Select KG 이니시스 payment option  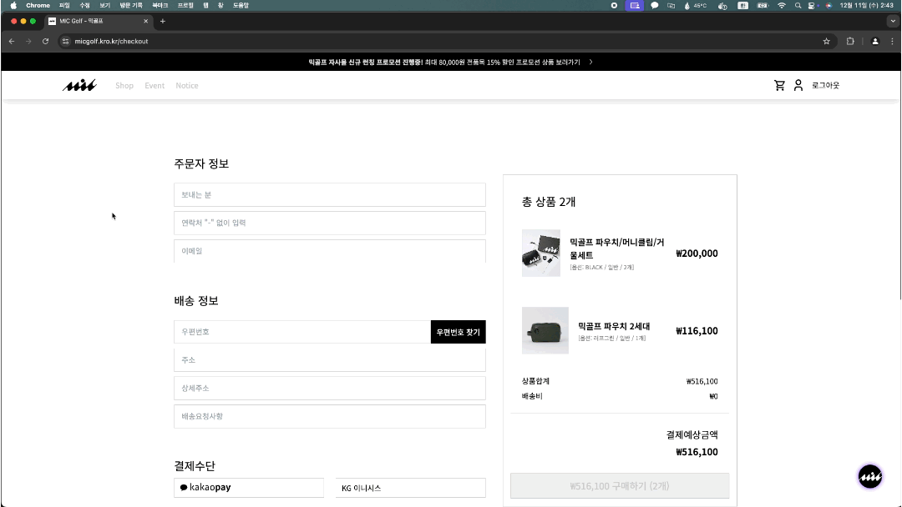pyautogui.click(x=410, y=488)
